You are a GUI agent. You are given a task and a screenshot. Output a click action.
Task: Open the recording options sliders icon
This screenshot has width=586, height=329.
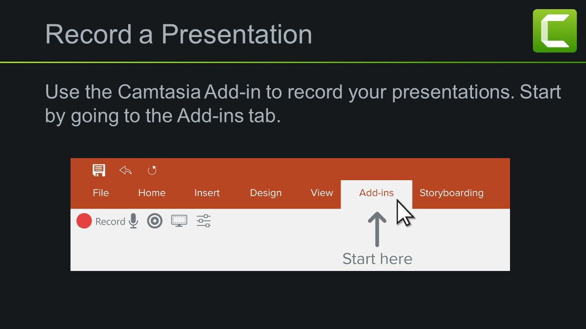(204, 221)
